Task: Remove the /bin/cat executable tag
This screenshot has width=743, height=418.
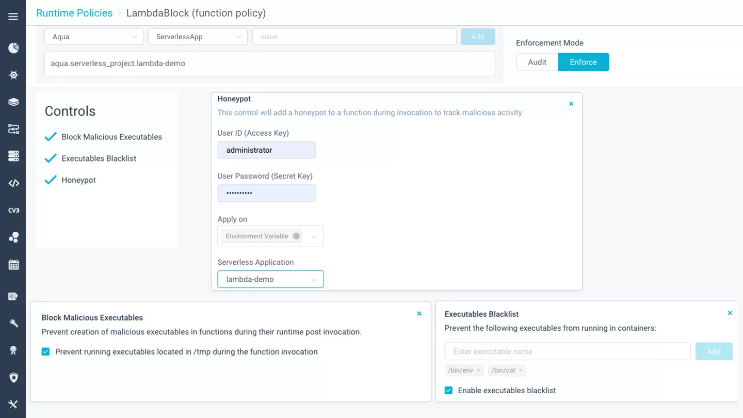Action: pos(521,370)
